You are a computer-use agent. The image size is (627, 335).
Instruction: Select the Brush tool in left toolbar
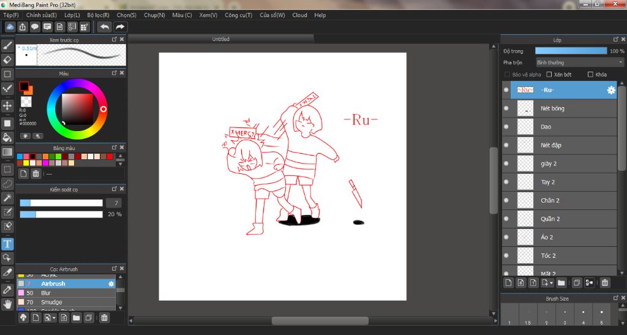pyautogui.click(x=7, y=45)
